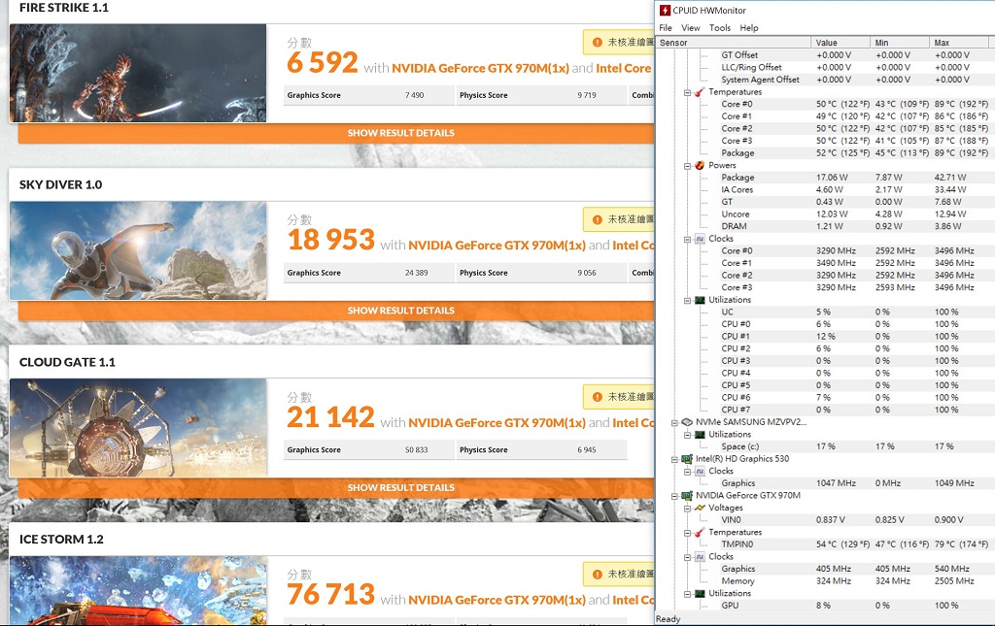Click the warning icon on Ice Storm result
This screenshot has width=995, height=626.
point(598,575)
